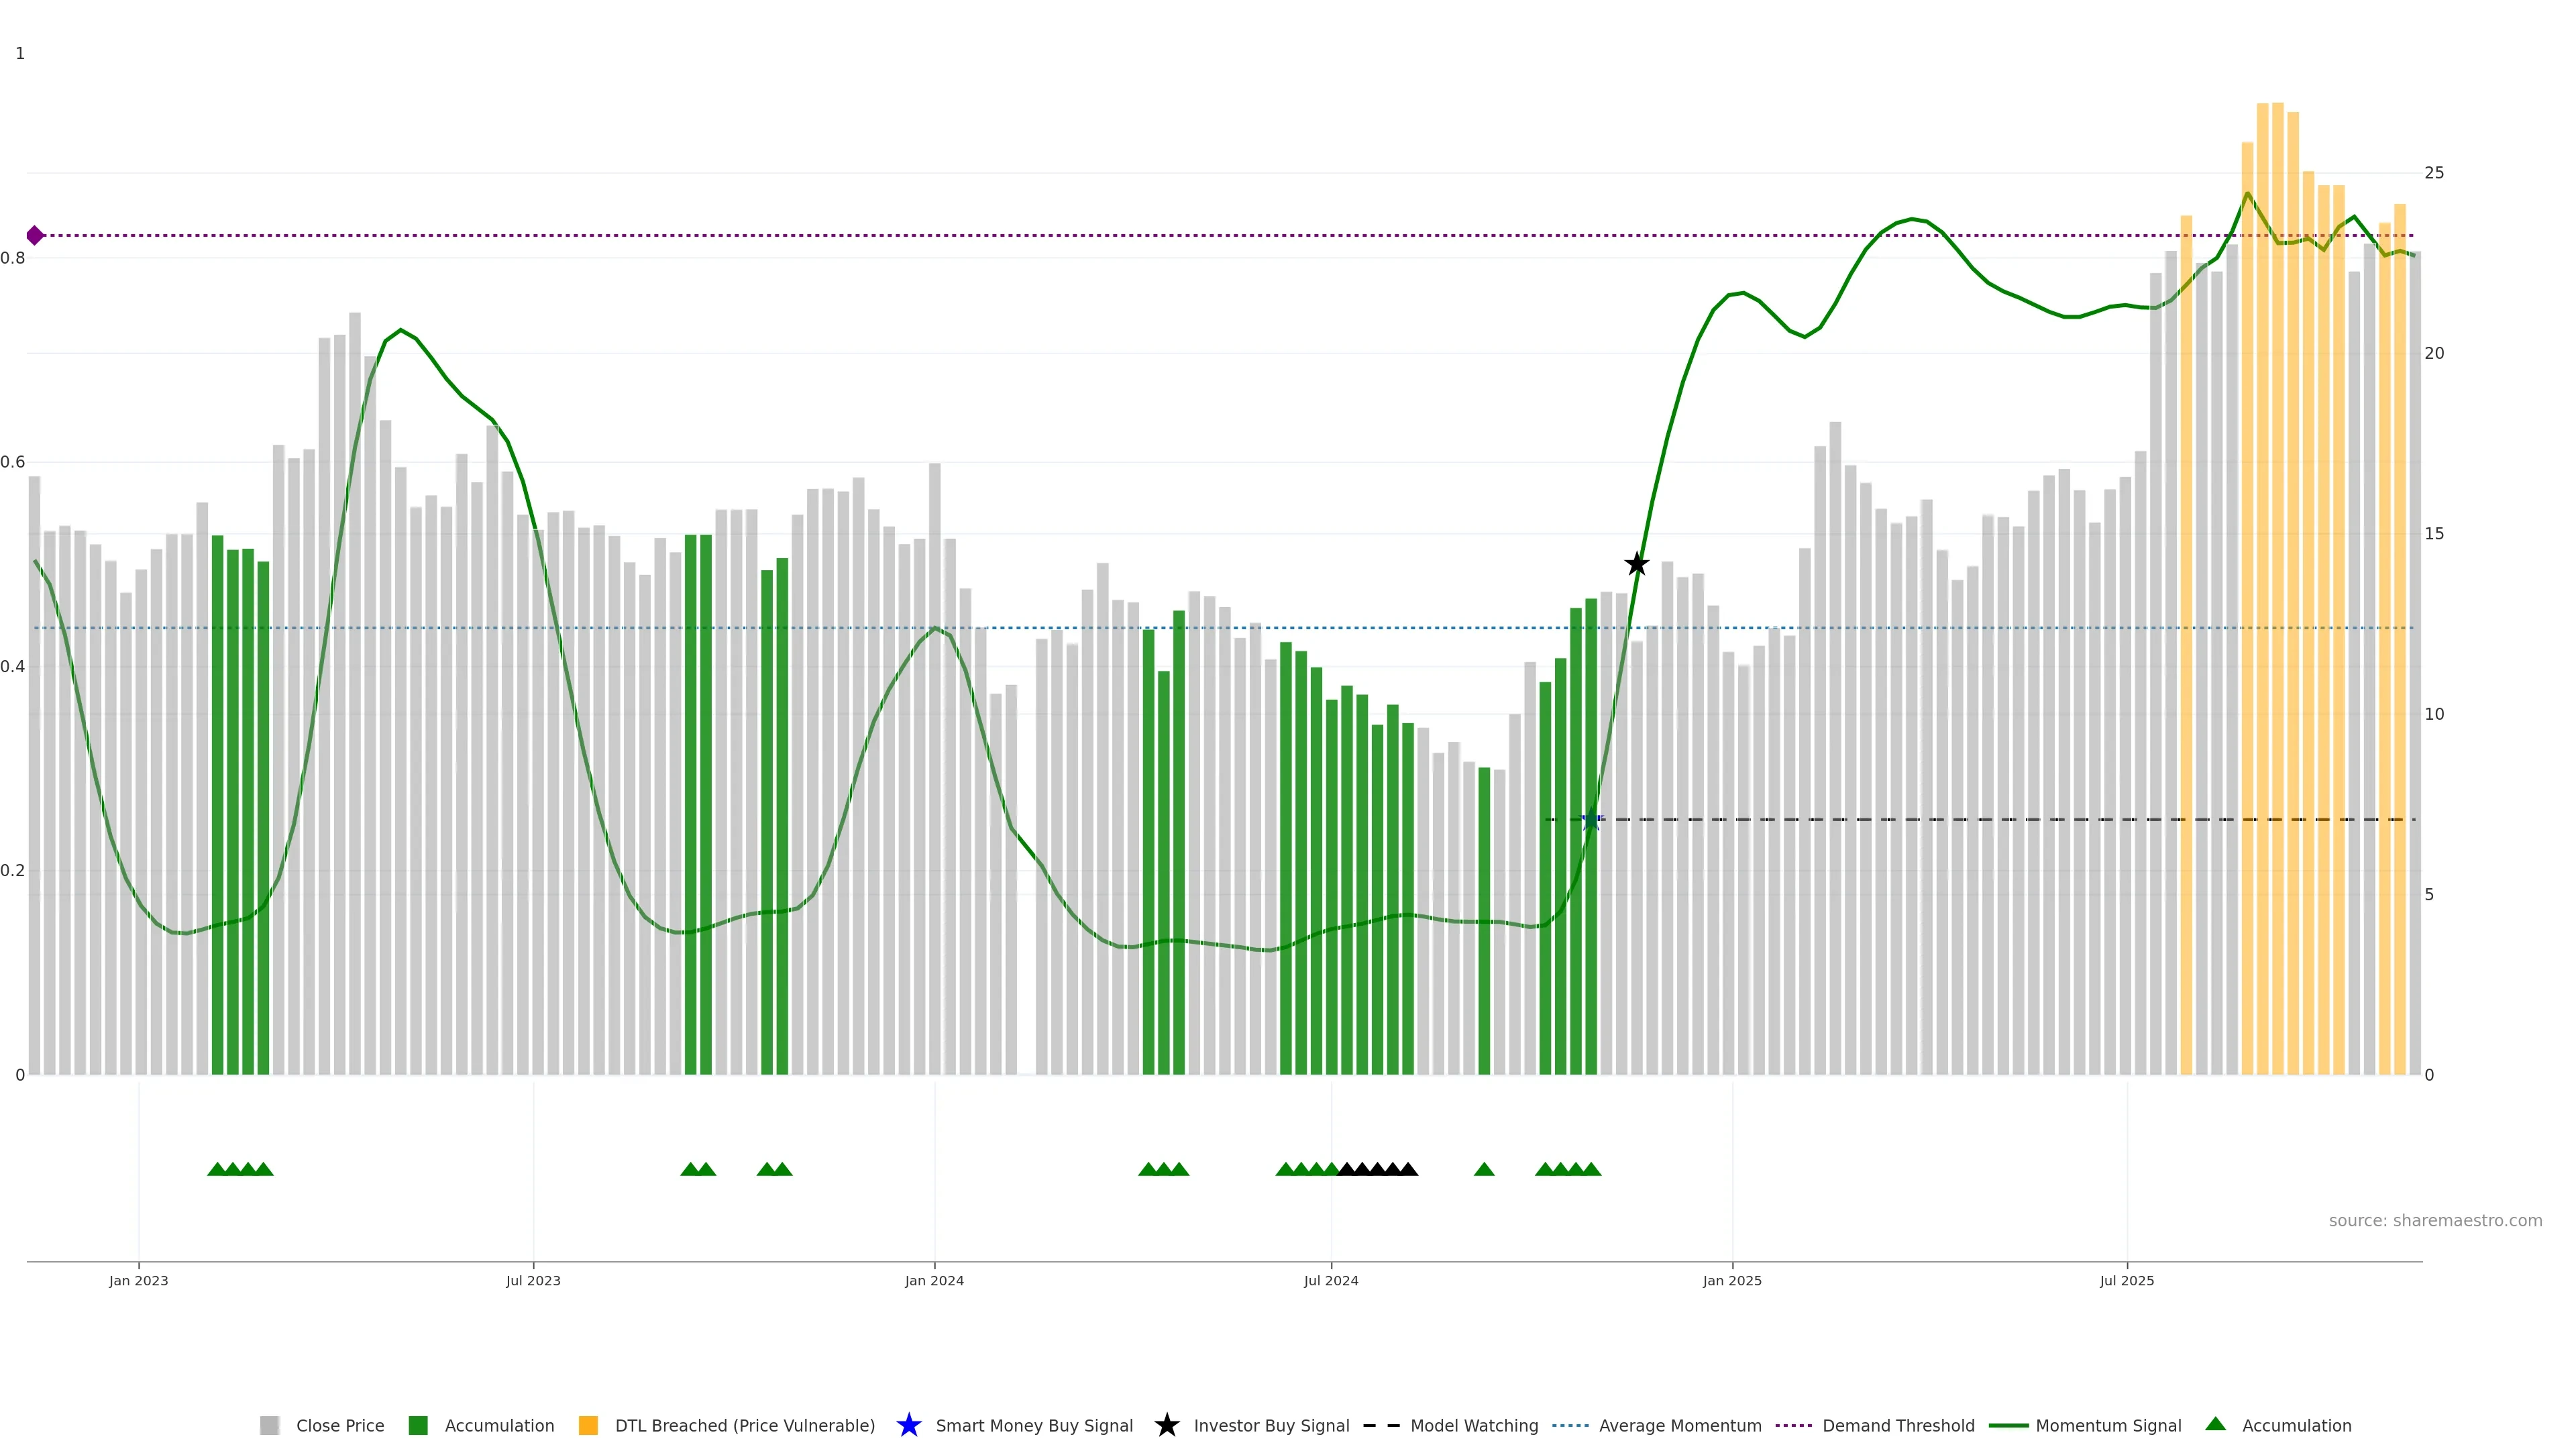Toggle the Demand Threshold legend entry
The height and width of the screenshot is (1449, 2576).
click(x=1898, y=1425)
